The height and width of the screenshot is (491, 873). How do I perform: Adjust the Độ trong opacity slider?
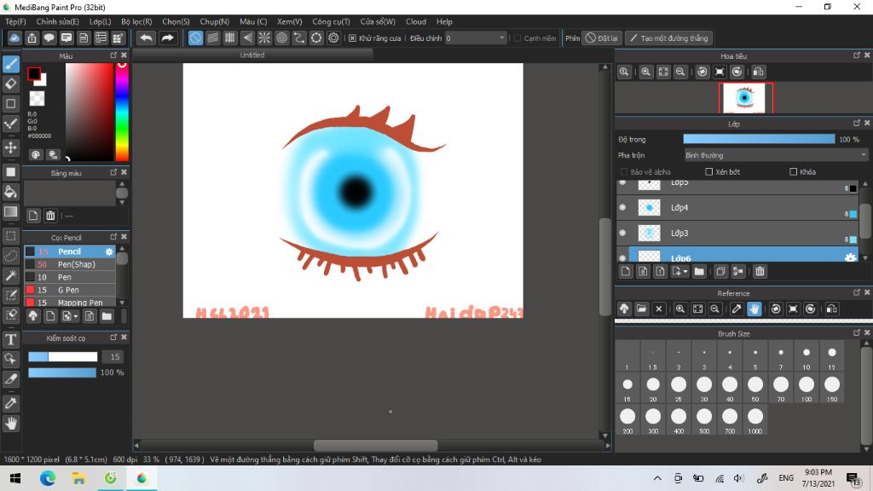click(x=759, y=139)
